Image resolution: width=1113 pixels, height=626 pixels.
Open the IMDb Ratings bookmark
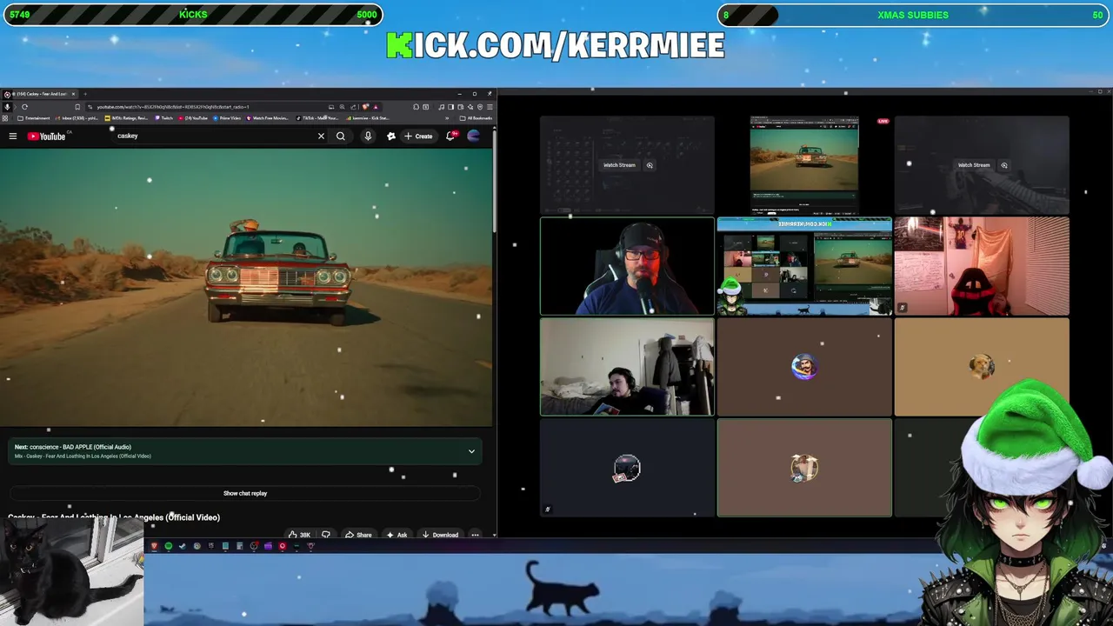tap(127, 117)
